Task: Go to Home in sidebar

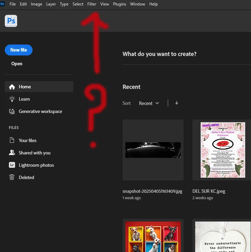Action: [x=39, y=87]
